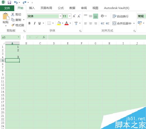Decrease cell indent

pyautogui.click(x=102, y=23)
